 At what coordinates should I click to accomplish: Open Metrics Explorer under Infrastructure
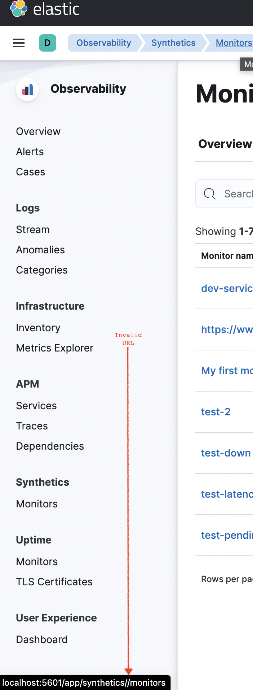click(54, 348)
